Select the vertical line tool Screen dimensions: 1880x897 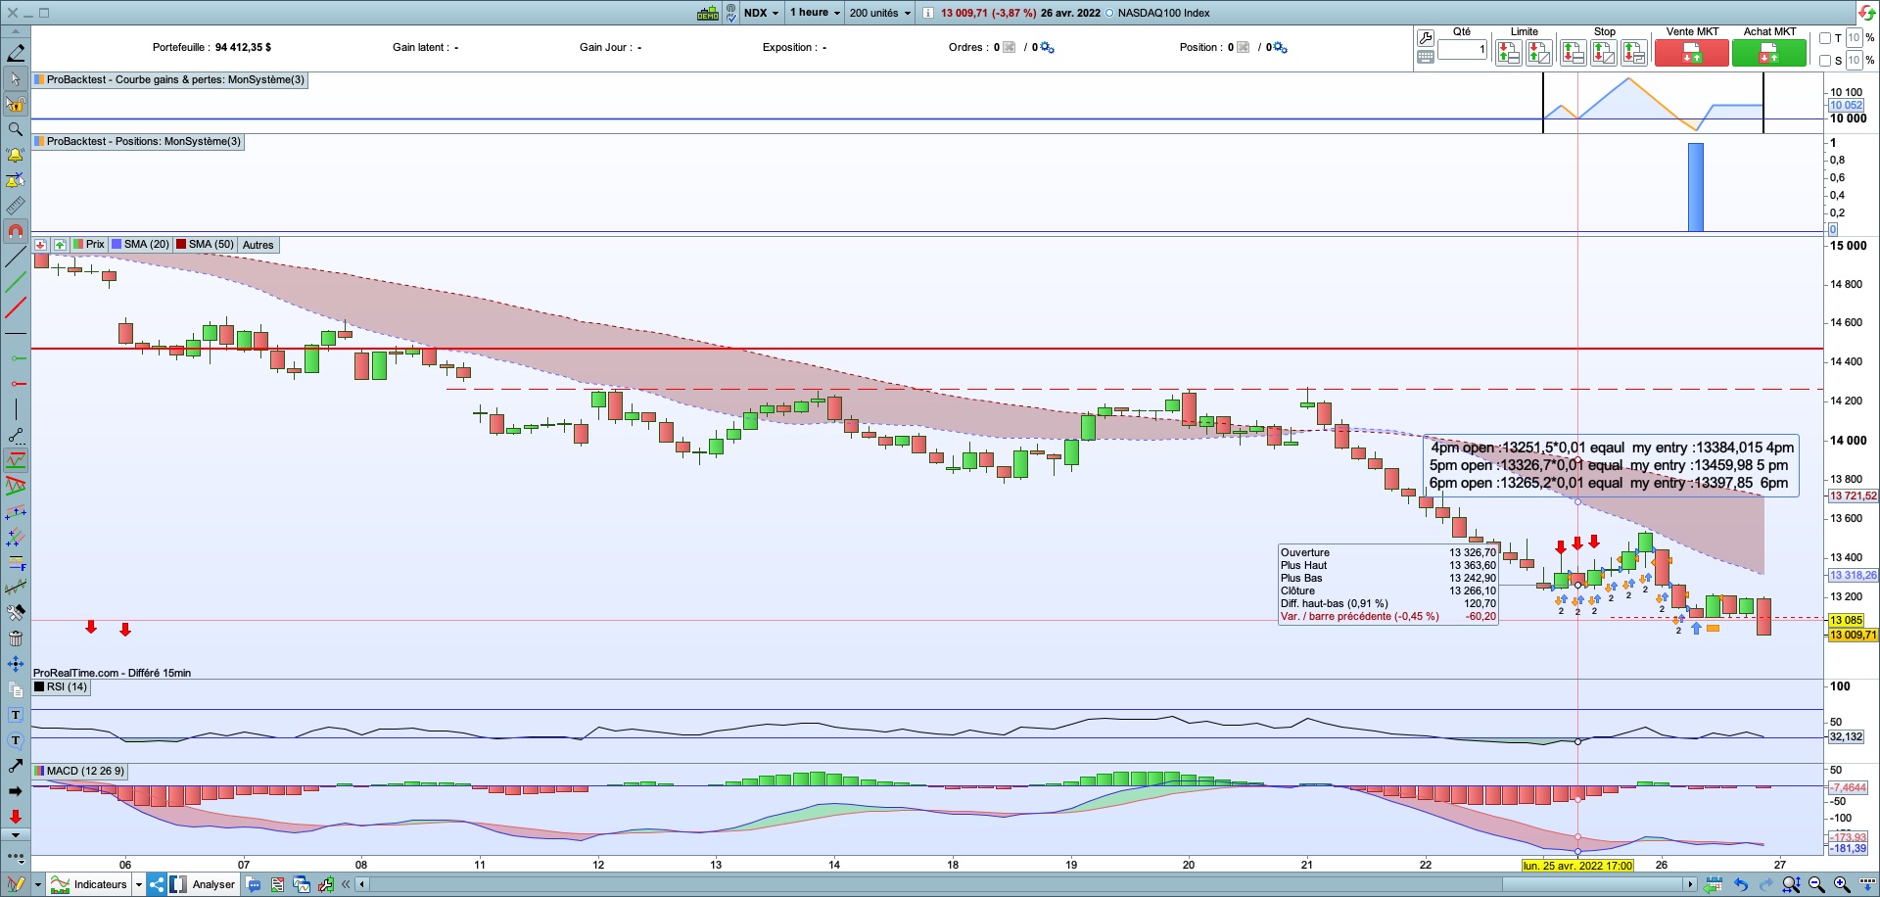click(x=16, y=409)
